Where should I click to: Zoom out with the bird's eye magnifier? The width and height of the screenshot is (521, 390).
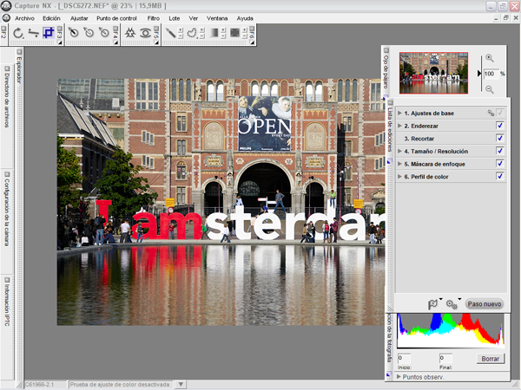[x=490, y=89]
